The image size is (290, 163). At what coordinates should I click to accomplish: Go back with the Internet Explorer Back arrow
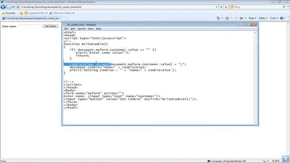3,7
